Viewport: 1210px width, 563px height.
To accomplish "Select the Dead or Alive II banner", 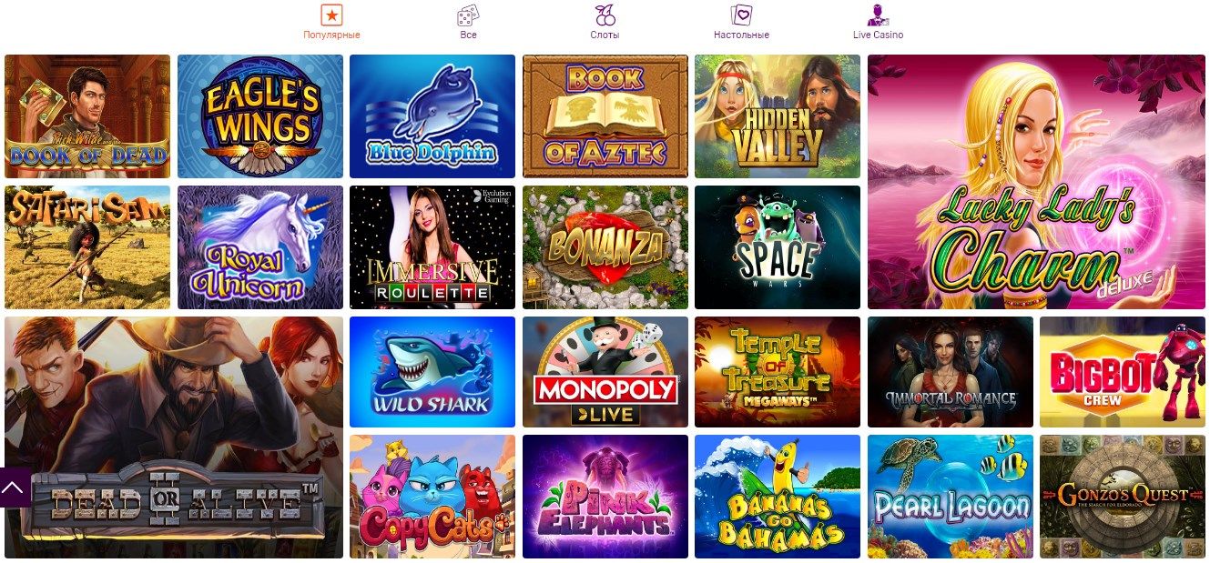I will pos(174,437).
